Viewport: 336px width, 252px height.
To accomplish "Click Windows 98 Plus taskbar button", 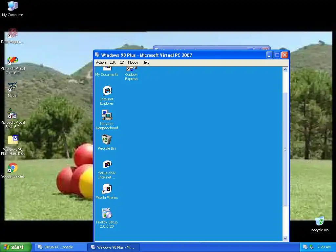I will (x=114, y=247).
